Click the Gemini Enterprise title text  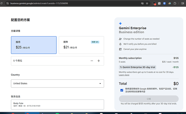[x=133, y=28]
